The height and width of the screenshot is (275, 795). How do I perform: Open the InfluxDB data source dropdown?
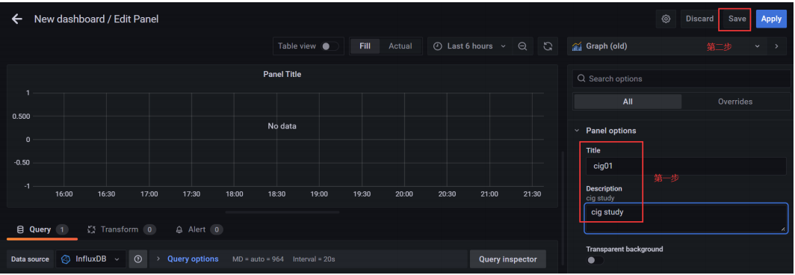(x=90, y=259)
